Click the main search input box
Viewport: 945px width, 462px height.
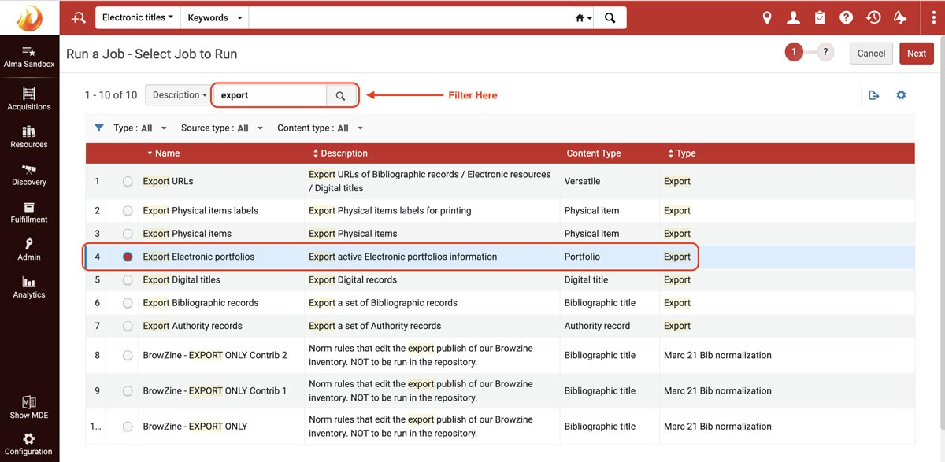coord(411,17)
